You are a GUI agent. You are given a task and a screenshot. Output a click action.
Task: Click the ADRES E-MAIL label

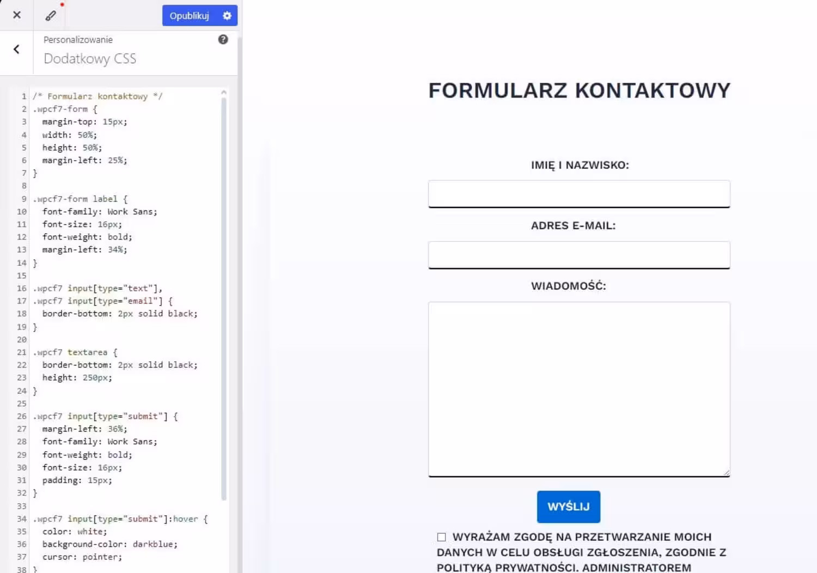pyautogui.click(x=574, y=225)
